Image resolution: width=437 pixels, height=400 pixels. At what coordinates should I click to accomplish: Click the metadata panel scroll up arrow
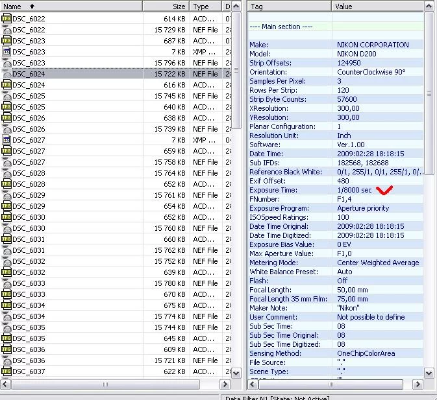429,6
